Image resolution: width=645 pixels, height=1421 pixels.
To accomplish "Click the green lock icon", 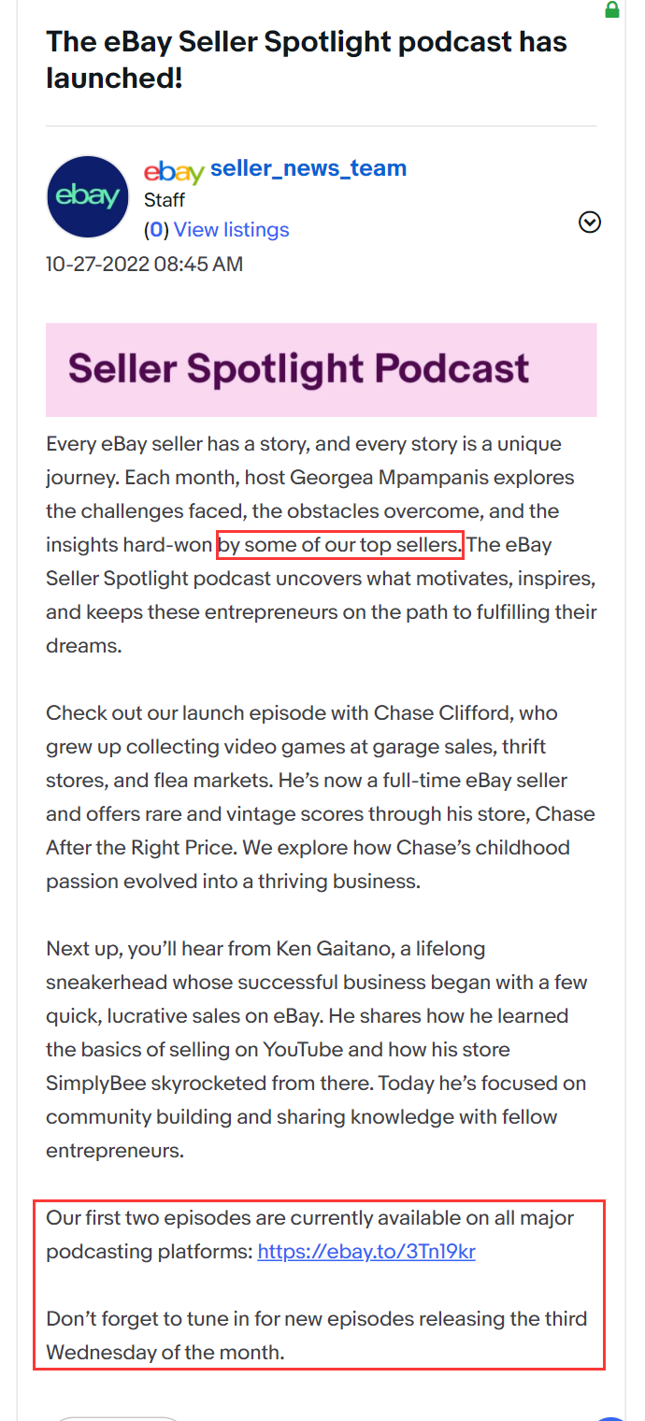I will 612,10.
